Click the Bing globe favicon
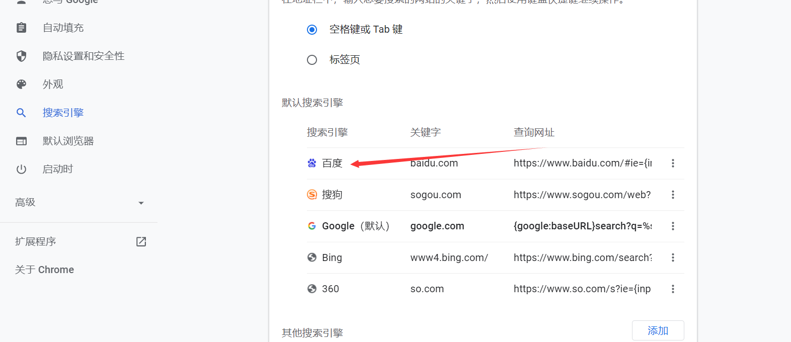 pos(312,258)
